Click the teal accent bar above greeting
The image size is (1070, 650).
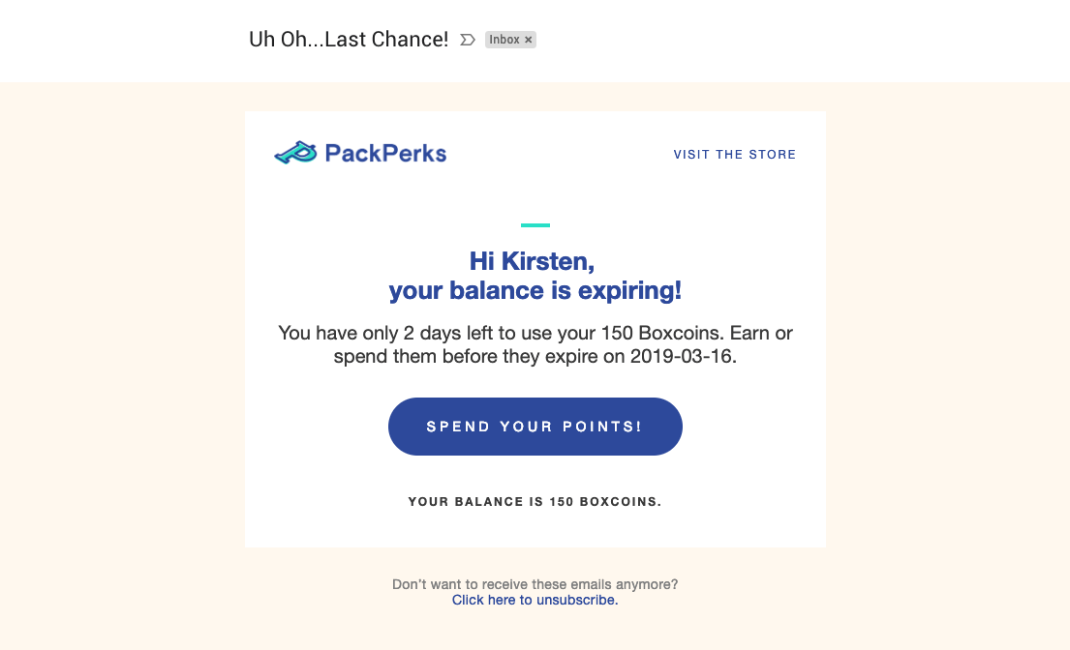(535, 224)
